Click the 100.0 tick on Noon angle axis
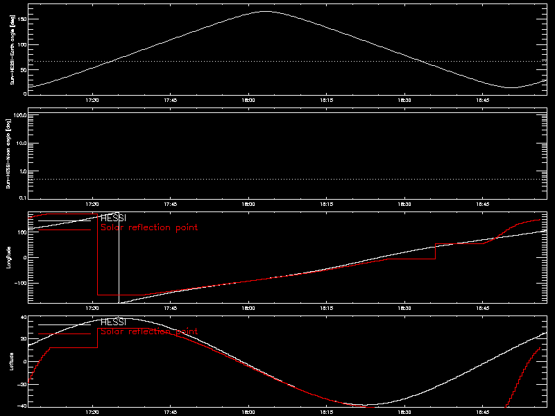Viewport: 555px width, 416px height. pos(20,115)
